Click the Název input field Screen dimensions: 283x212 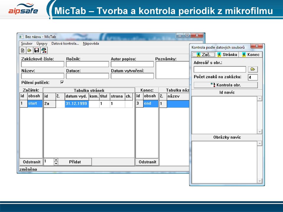coord(42,76)
